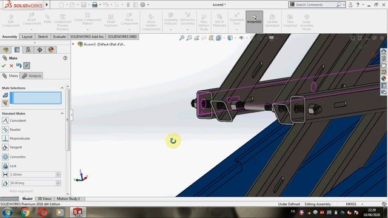Click the distance value field 1.00mm

click(x=32, y=174)
